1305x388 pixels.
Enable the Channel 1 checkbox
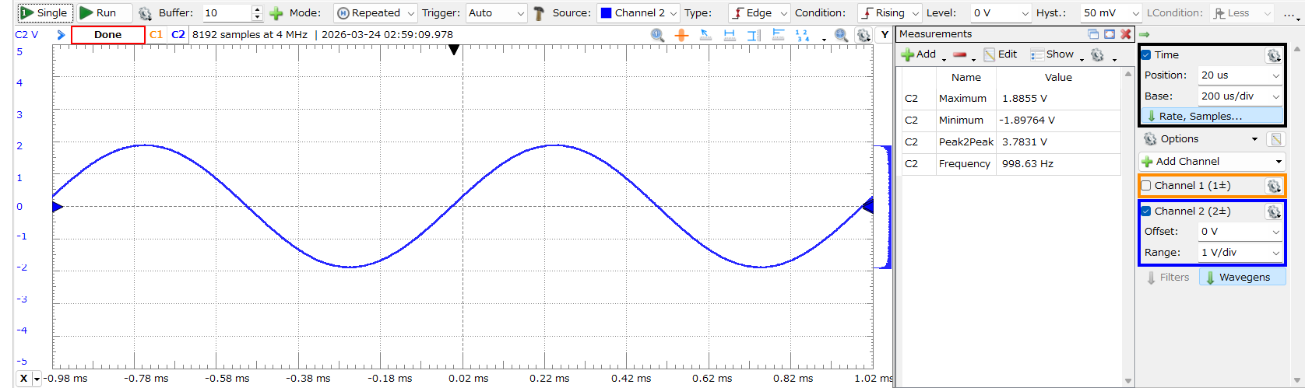pos(1146,186)
